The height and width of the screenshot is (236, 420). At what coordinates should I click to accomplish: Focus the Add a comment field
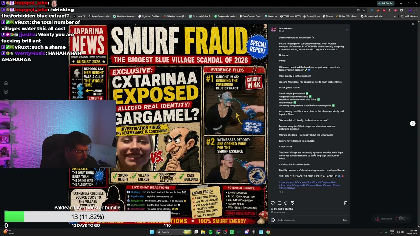click(308, 220)
